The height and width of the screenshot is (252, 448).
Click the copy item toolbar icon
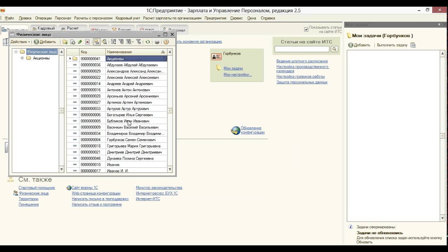(73, 42)
